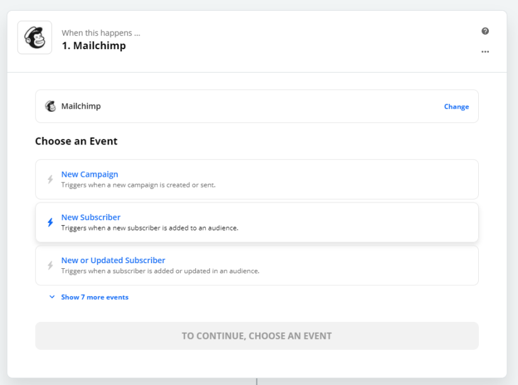This screenshot has width=518, height=385.
Task: Click the chevron next to Show 7 more events
Action: pyautogui.click(x=52, y=297)
